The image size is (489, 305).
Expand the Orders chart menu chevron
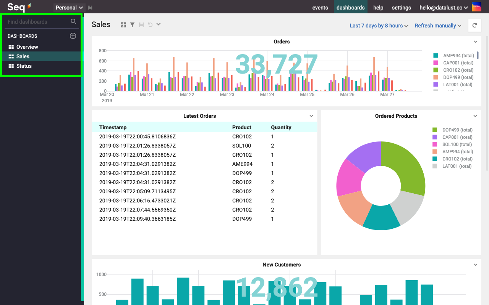pyautogui.click(x=476, y=42)
